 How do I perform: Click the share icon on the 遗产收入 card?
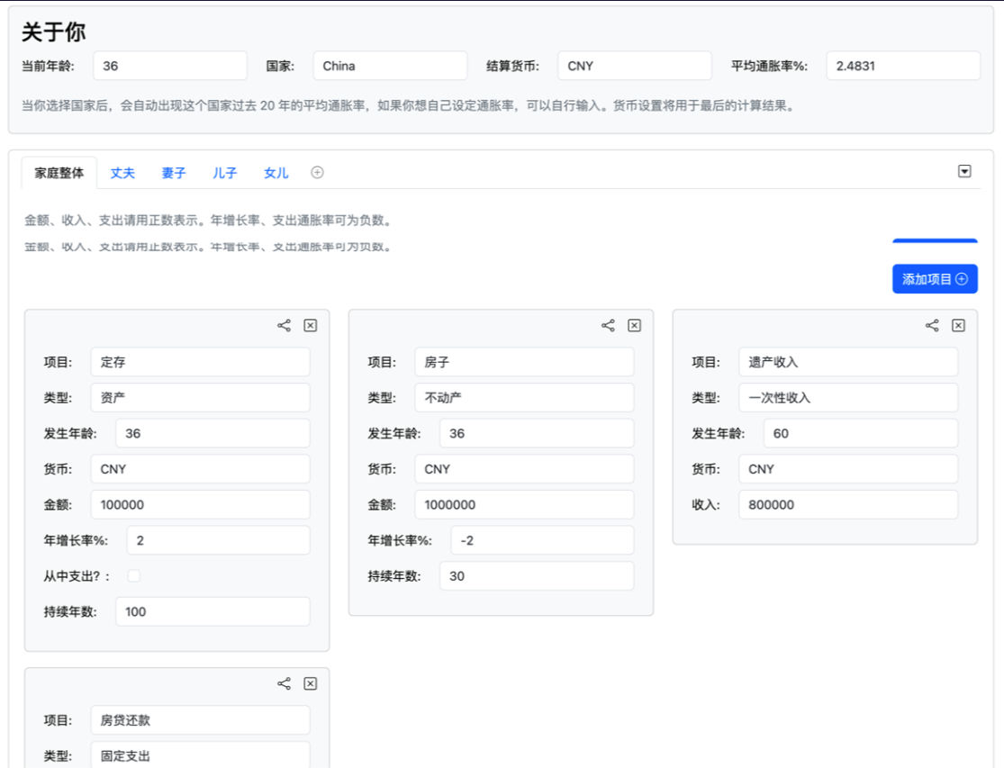931,325
